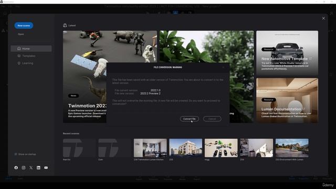Click the 2023.2 Preview 2 version text
Screen dimensions: 336x189
[150, 93]
